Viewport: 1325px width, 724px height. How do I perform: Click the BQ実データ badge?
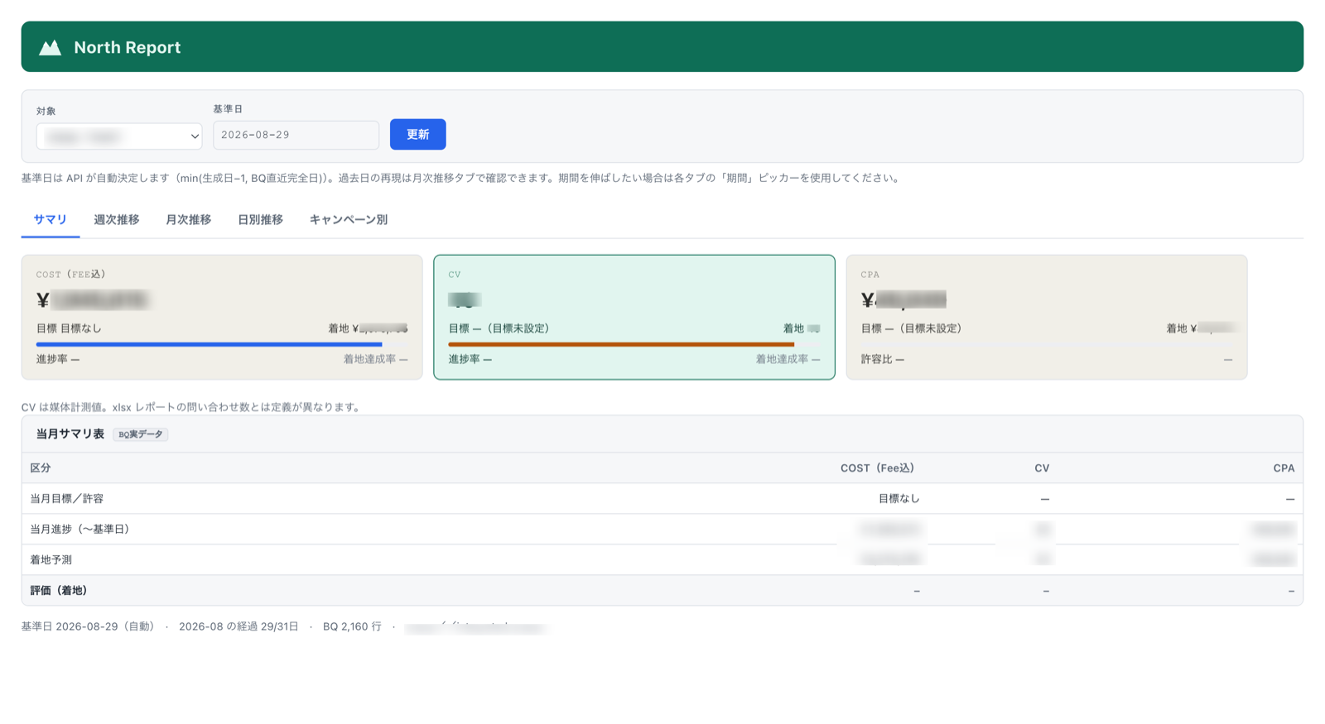tap(141, 434)
